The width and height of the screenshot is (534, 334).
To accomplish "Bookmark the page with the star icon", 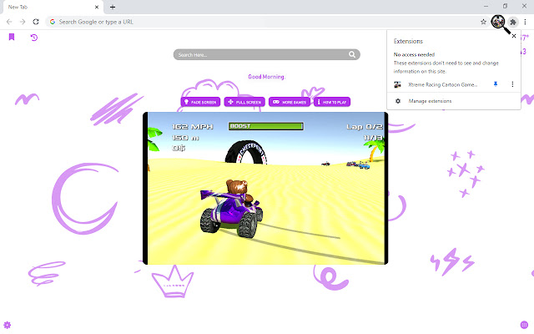I will tap(483, 22).
